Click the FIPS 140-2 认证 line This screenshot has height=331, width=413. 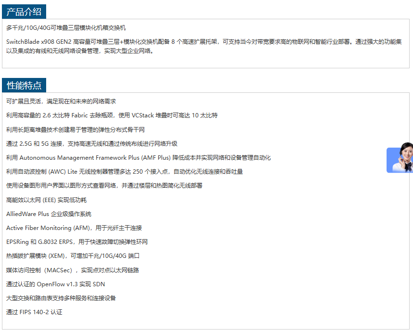[34, 312]
